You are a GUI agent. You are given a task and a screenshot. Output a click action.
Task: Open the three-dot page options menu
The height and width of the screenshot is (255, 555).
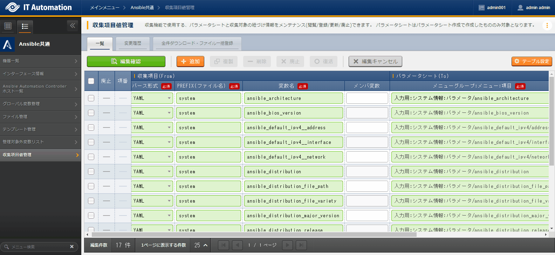[x=547, y=25]
